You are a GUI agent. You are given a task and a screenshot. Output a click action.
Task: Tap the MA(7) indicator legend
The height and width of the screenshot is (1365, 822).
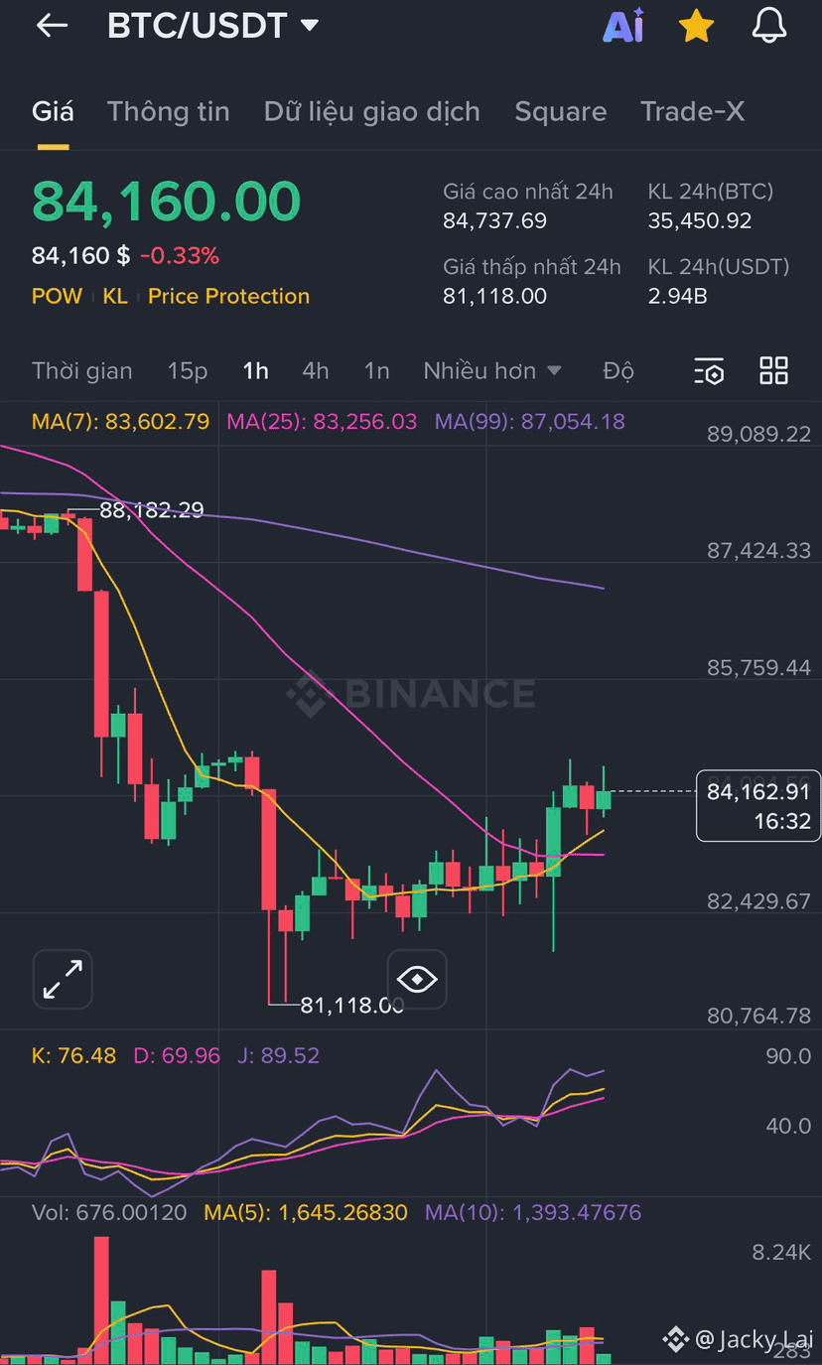pyautogui.click(x=121, y=421)
